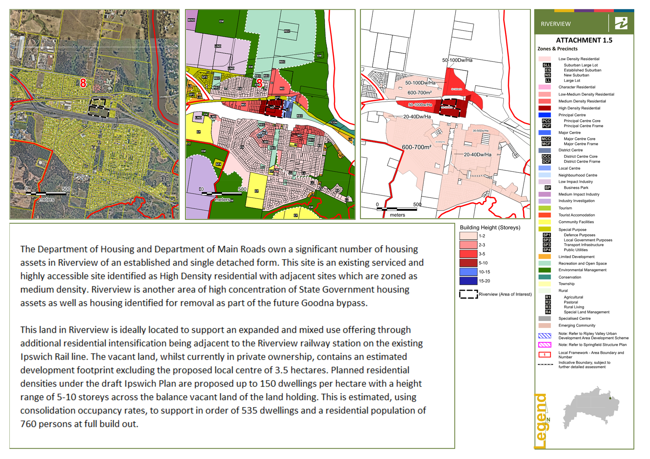Viewport: 650px width, 459px height.
Task: Click the DCF District Centre Frame badge
Action: 546,162
